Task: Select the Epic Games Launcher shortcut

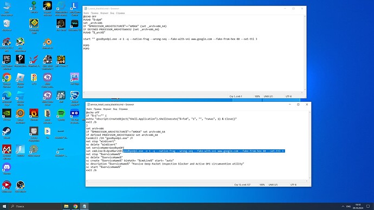Action: pyautogui.click(x=7, y=61)
